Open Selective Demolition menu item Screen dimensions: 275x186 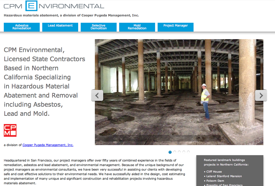[x=99, y=27]
